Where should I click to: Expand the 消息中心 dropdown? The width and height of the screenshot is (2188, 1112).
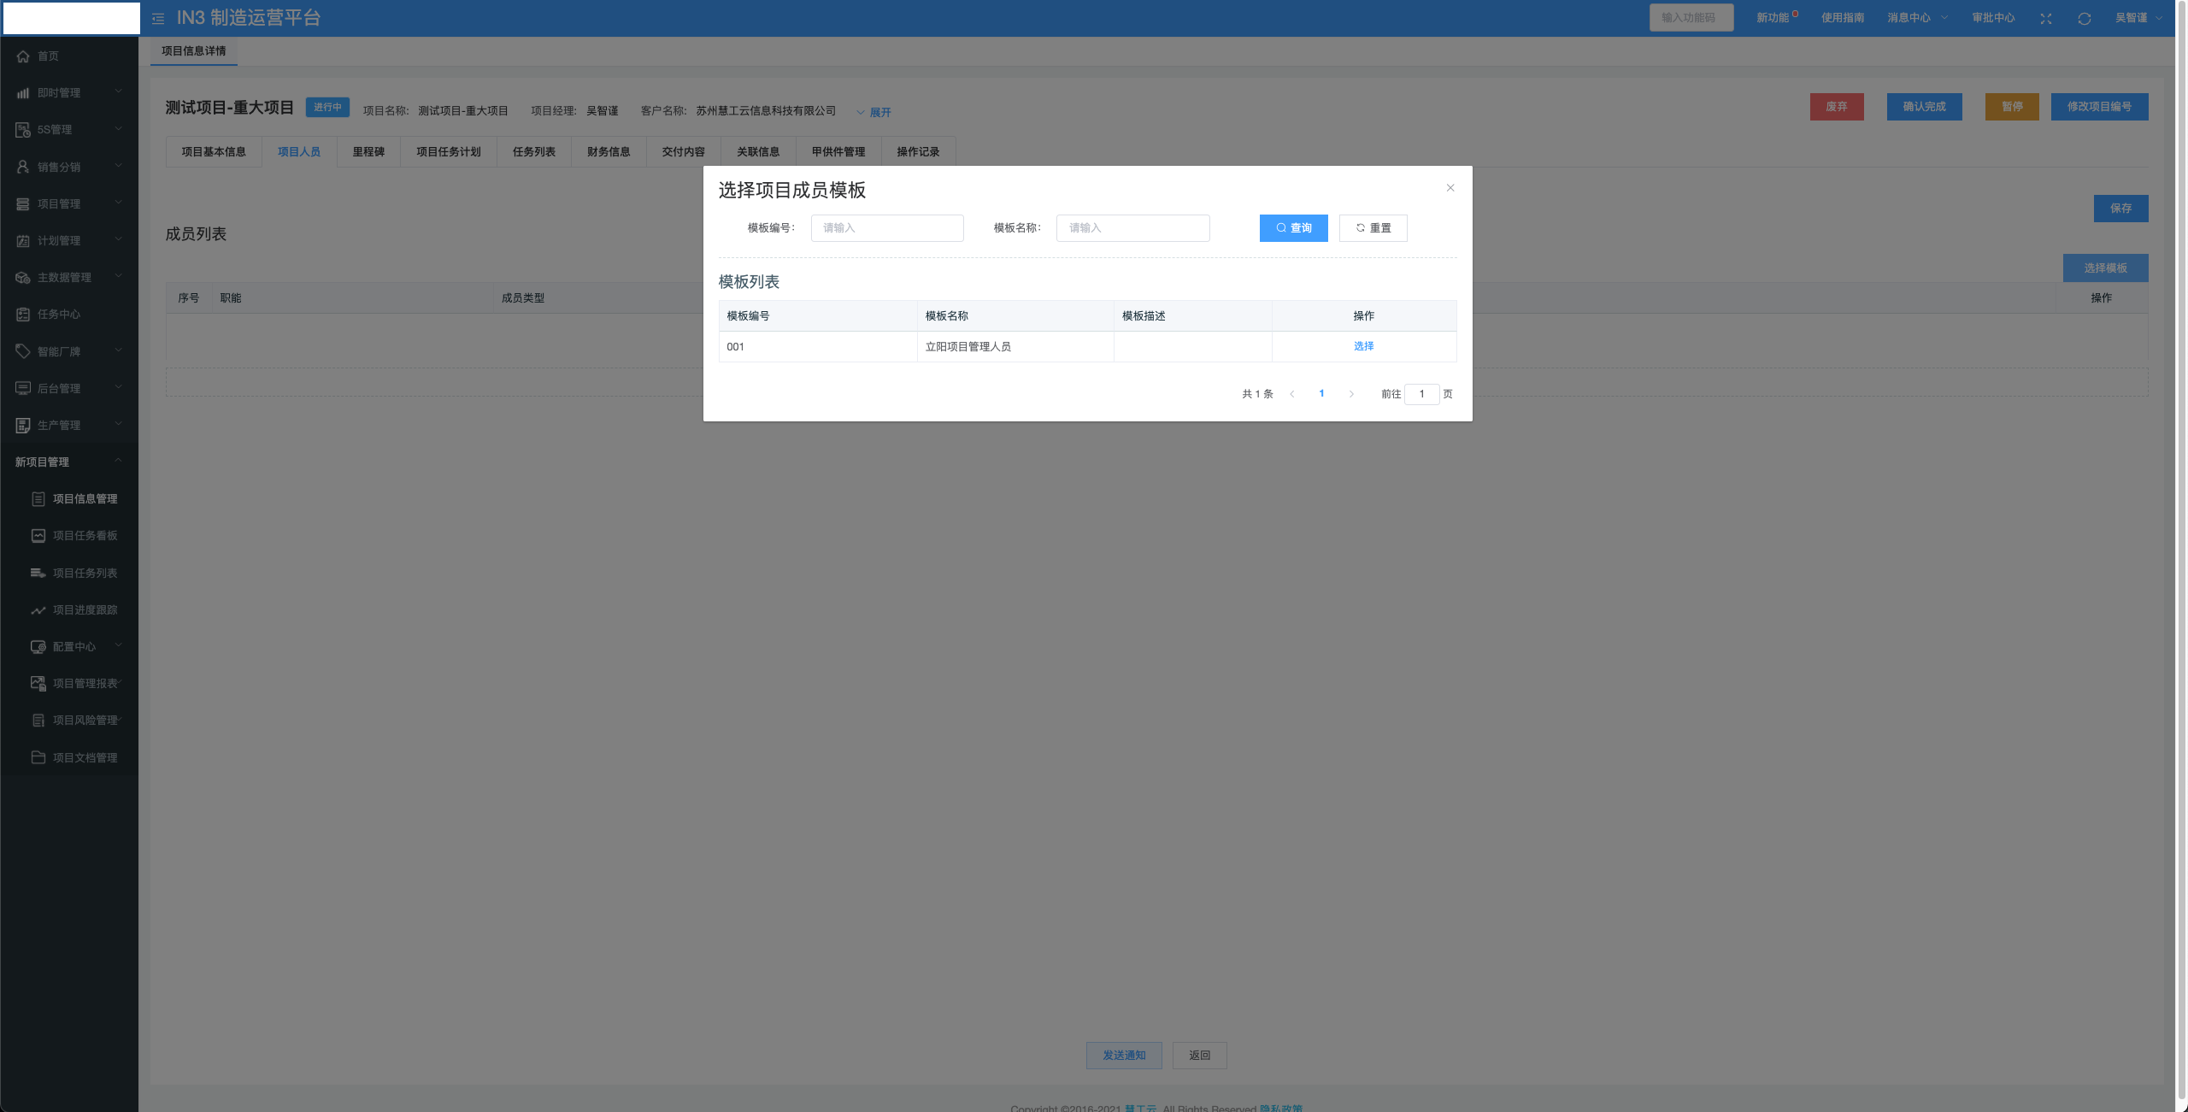[x=1917, y=18]
